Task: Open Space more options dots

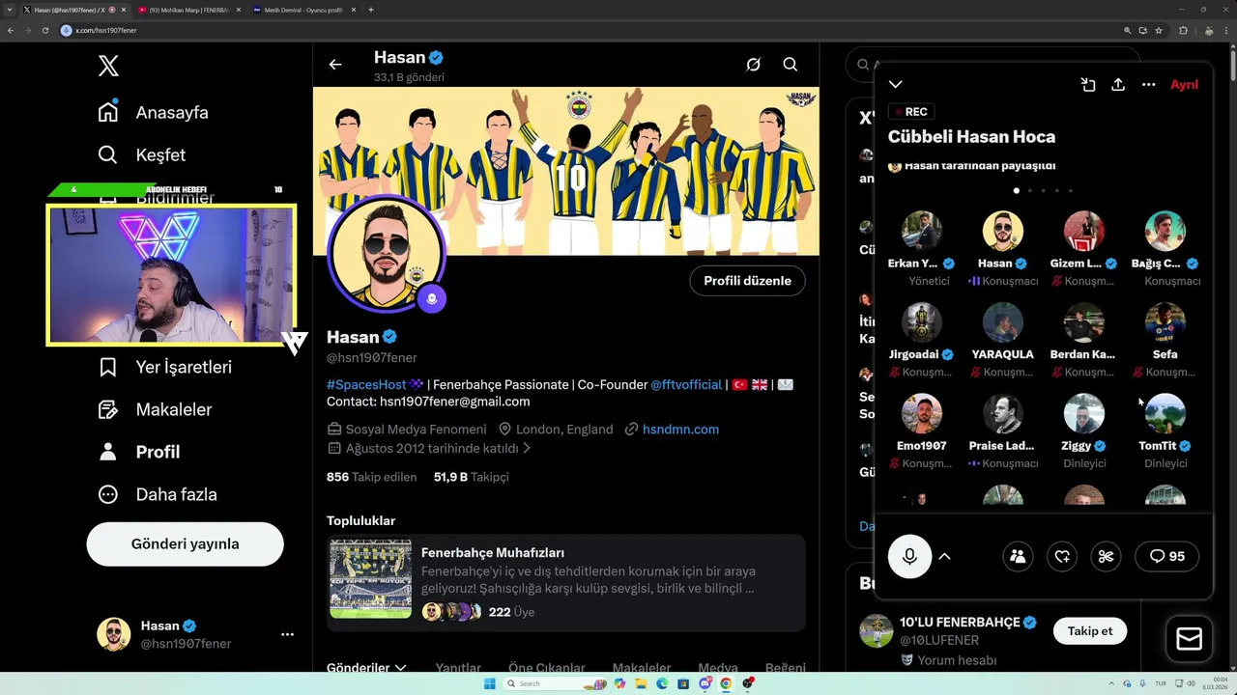Action: point(1148,85)
